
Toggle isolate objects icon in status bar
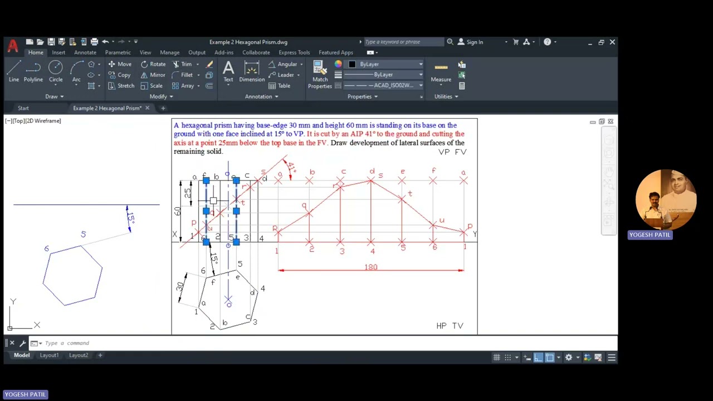coord(598,358)
